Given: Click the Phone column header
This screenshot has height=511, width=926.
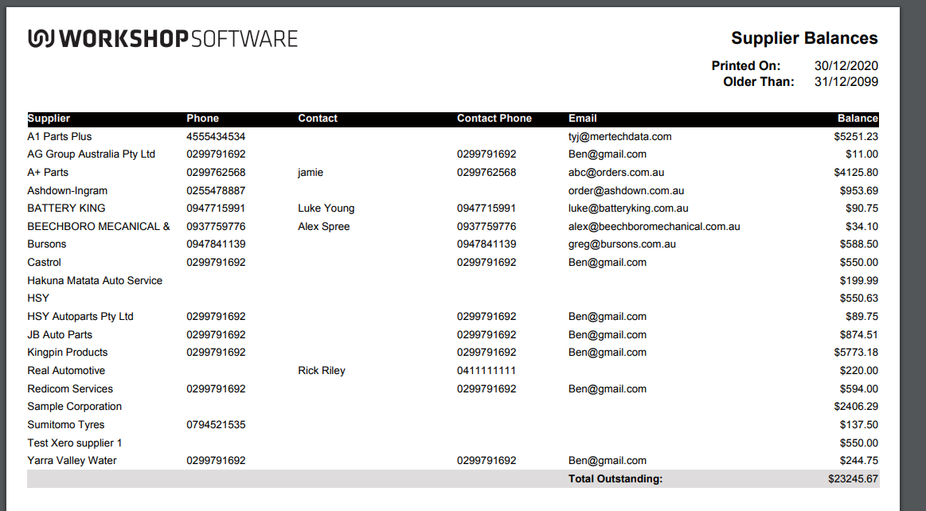Looking at the screenshot, I should (x=202, y=118).
